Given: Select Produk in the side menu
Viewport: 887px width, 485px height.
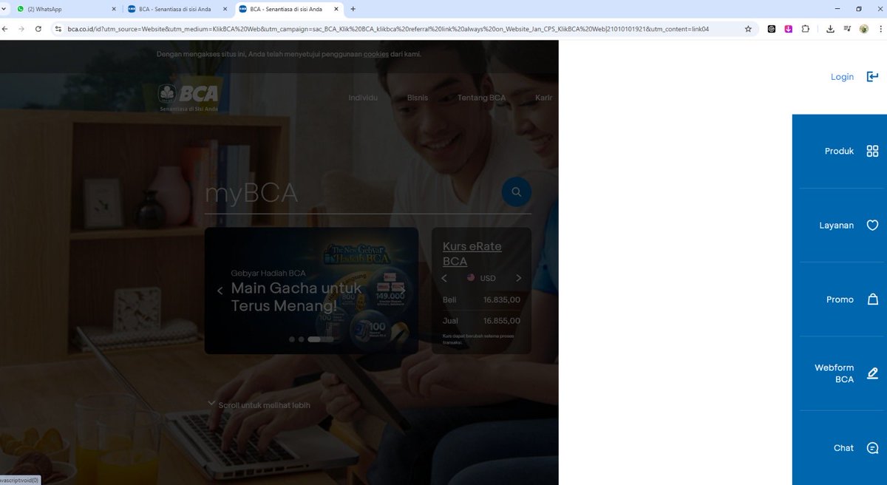Looking at the screenshot, I should pyautogui.click(x=840, y=151).
